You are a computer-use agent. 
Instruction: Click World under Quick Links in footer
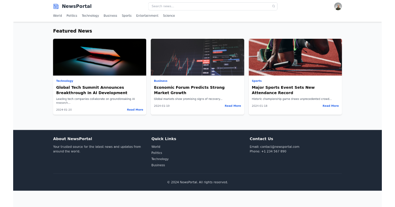tap(156, 147)
